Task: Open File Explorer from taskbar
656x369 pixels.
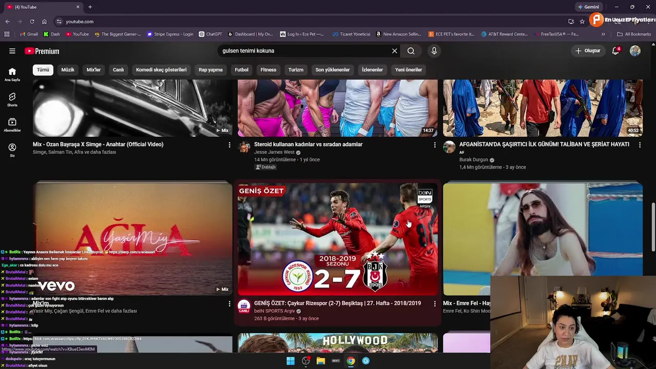Action: 321,361
